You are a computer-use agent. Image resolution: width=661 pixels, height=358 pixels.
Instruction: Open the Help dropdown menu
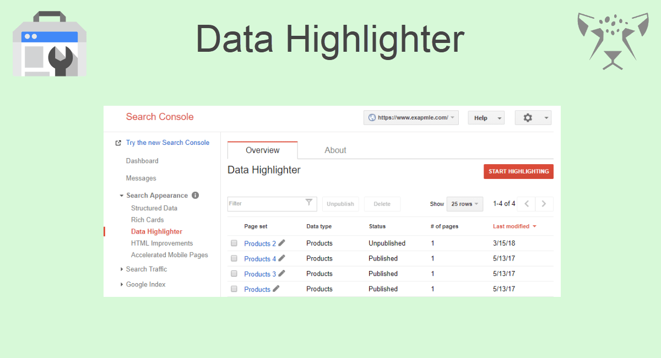pyautogui.click(x=486, y=118)
